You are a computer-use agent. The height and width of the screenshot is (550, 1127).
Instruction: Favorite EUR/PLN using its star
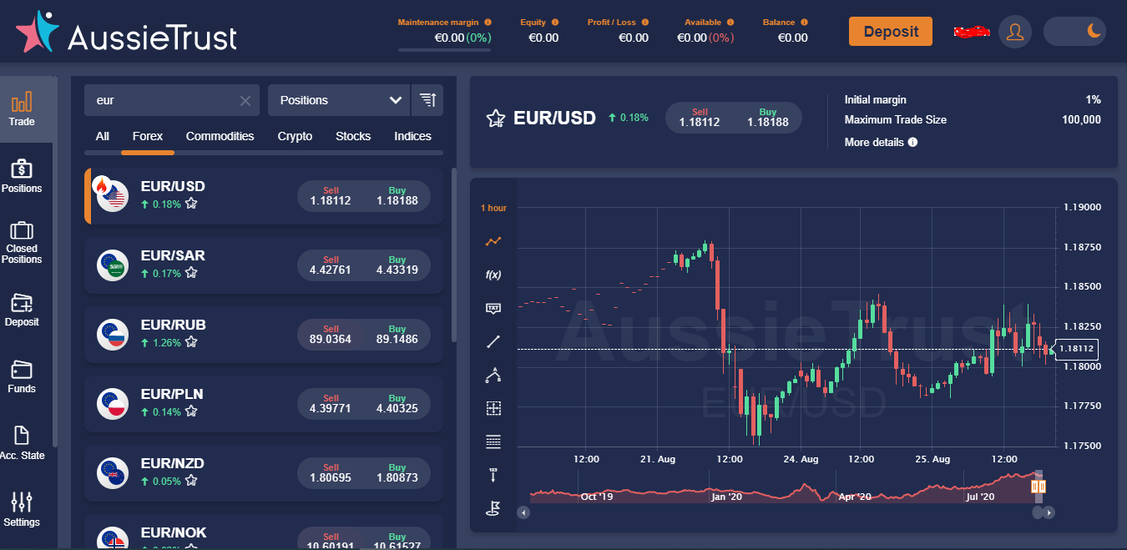[x=191, y=411]
